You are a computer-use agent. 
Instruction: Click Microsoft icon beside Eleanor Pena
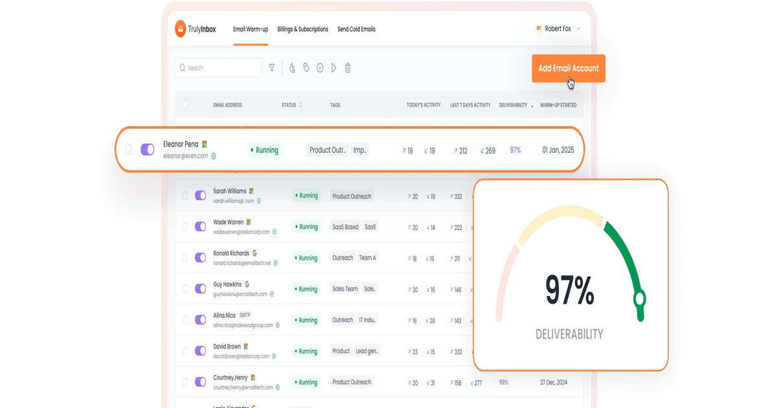pyautogui.click(x=205, y=144)
